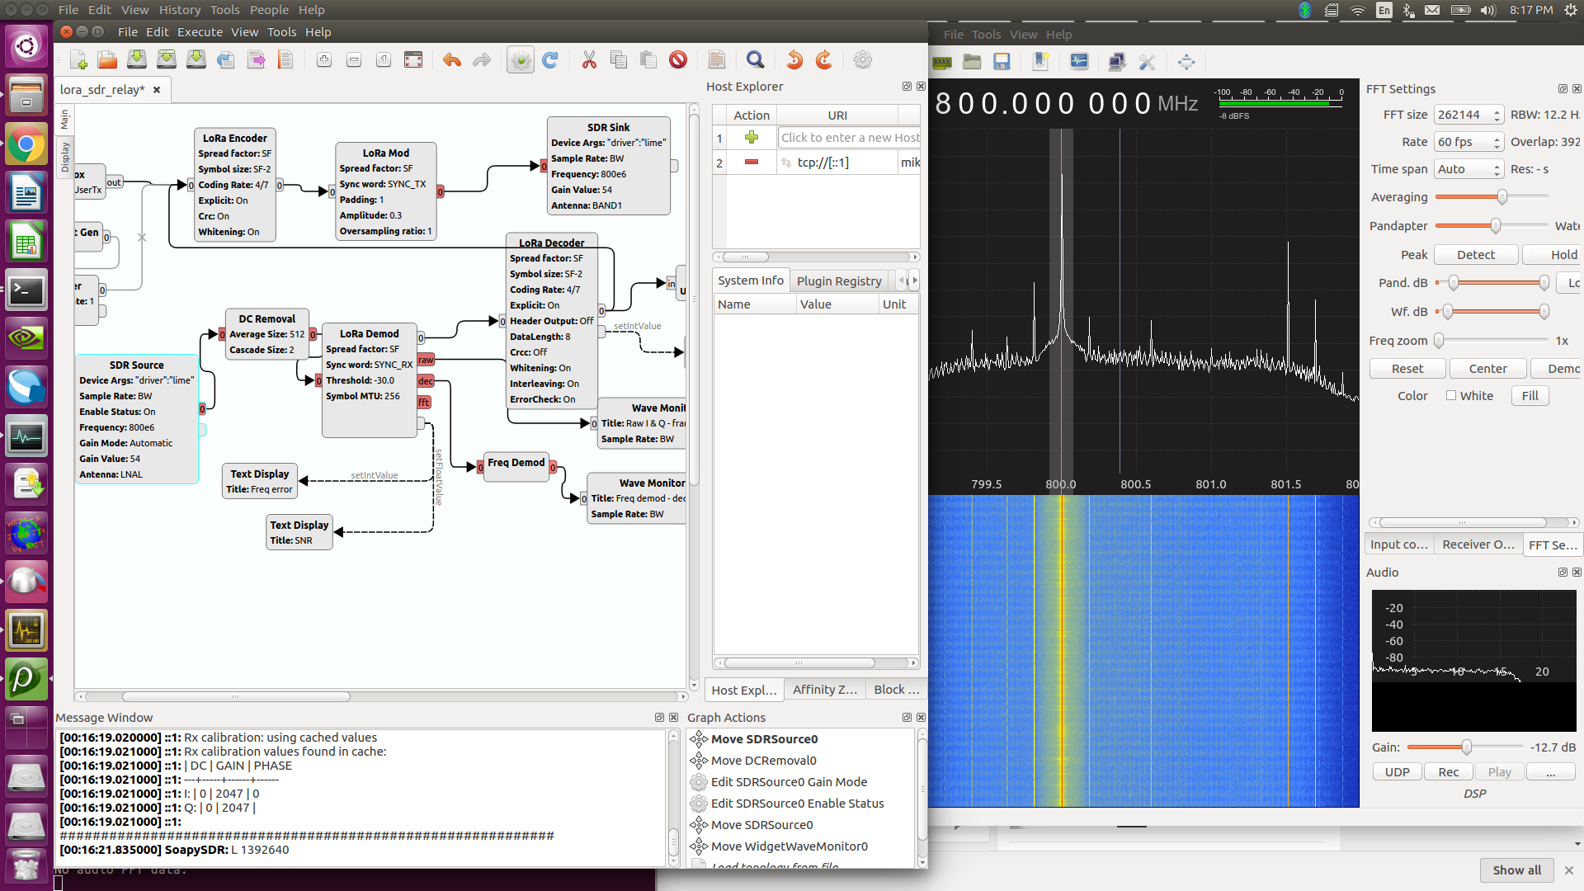Click the rotate left toolbar icon
1584x891 pixels.
[794, 60]
